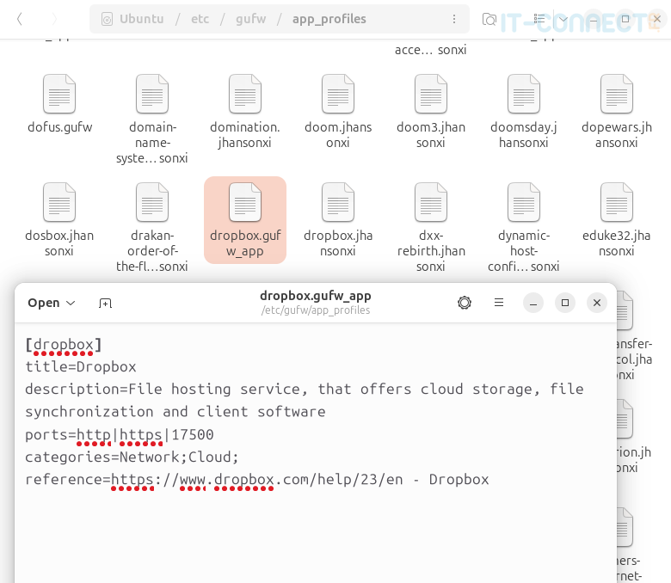Select the eduke32.jhansonxi file
This screenshot has width=671, height=583.
pos(617,220)
